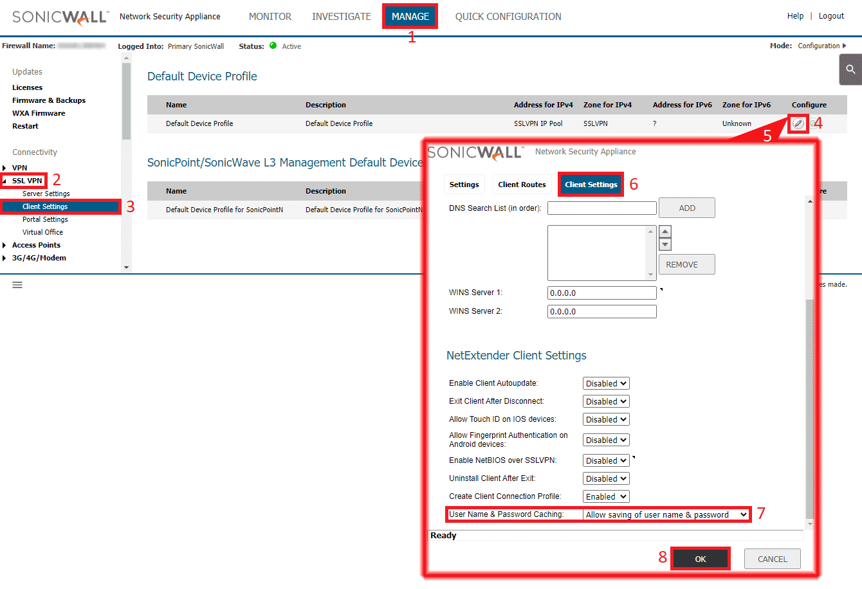This screenshot has width=862, height=589.
Task: Open the User Name & Password Caching dropdown
Action: coord(666,514)
